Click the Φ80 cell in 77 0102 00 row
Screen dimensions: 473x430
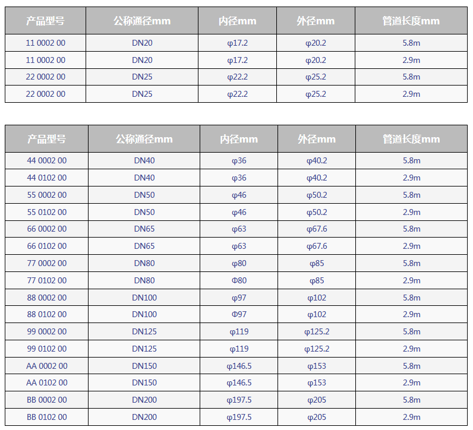coord(239,280)
